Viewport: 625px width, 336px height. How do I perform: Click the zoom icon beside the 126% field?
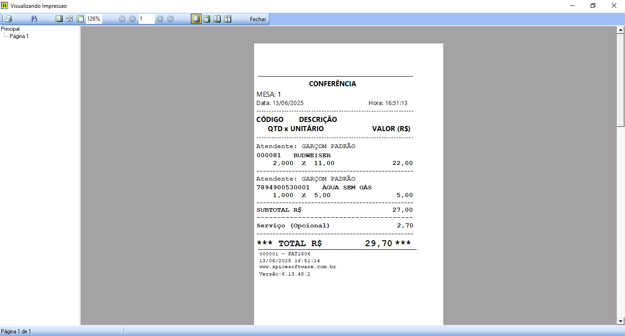(80, 19)
